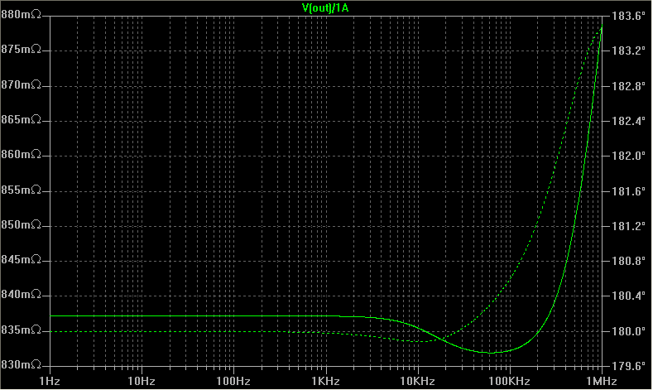Click the 850mΩ left axis label

21,225
